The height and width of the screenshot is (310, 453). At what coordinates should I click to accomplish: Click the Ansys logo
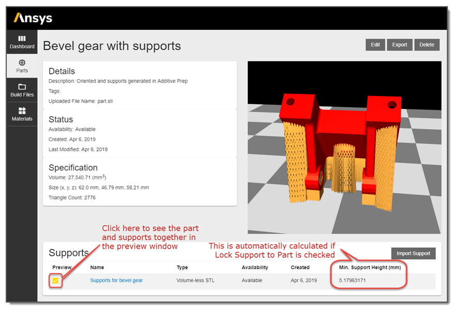pyautogui.click(x=32, y=18)
